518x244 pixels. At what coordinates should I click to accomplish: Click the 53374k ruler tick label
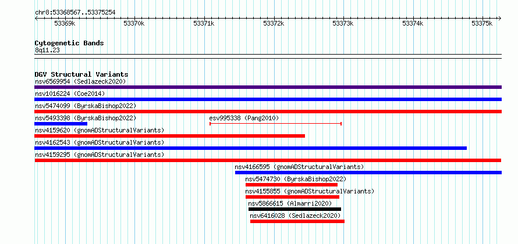click(x=413, y=24)
